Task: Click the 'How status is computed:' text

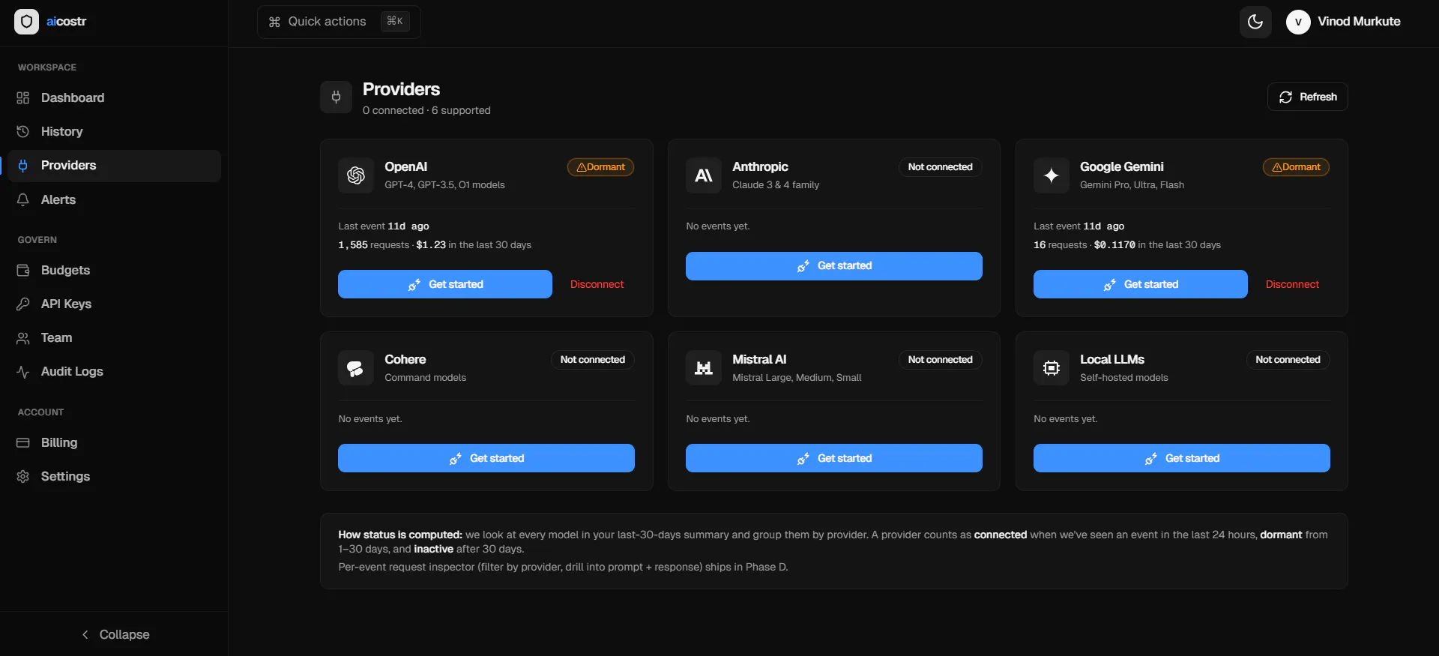Action: (x=400, y=535)
